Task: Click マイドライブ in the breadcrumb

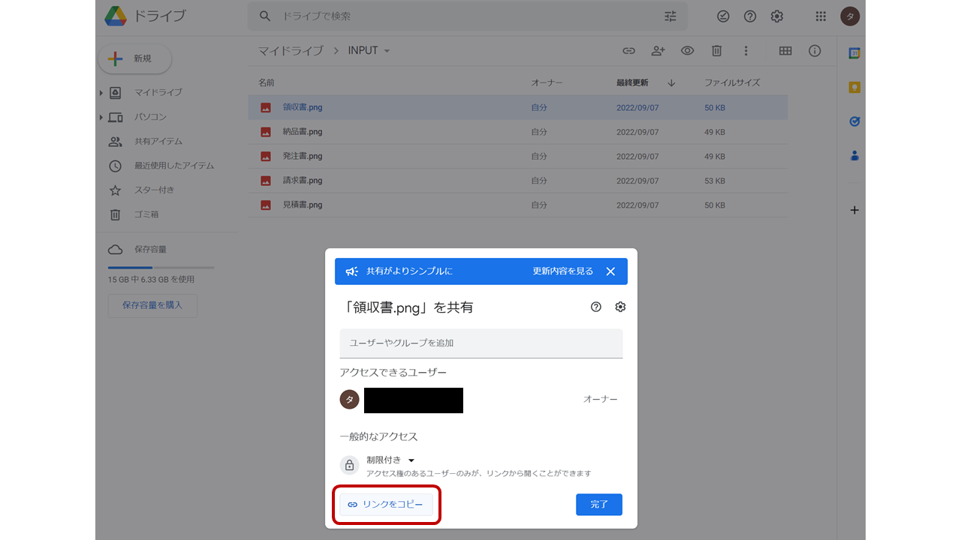Action: click(291, 51)
